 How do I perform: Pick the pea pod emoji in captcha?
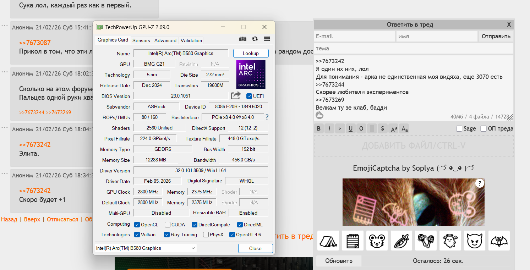401,241
